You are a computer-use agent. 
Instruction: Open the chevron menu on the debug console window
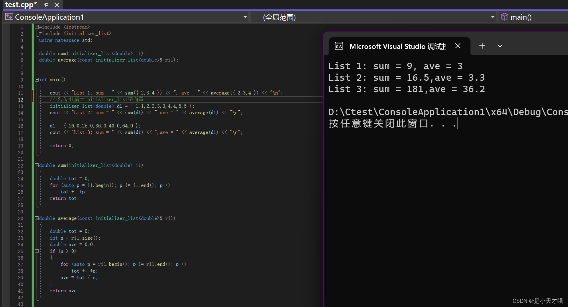tap(500, 46)
